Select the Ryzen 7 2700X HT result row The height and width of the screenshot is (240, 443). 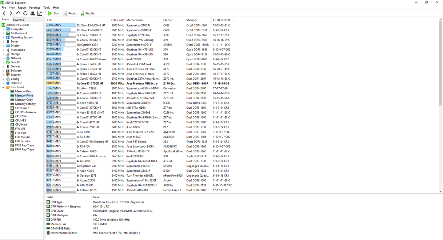(140, 69)
